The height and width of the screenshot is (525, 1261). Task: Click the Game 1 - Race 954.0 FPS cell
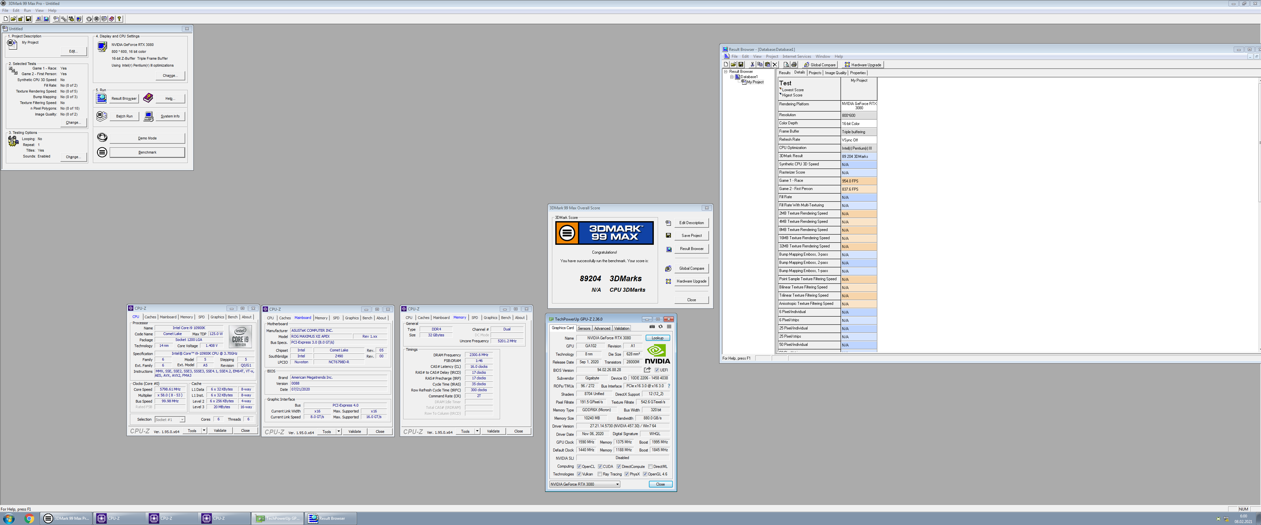[x=859, y=181]
